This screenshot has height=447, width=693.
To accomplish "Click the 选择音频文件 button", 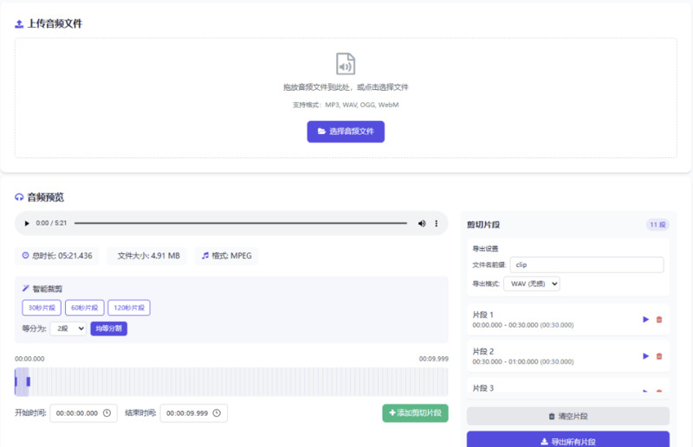I will coord(346,131).
